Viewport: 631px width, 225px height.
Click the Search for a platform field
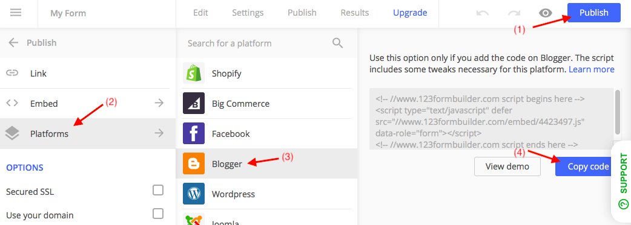[x=257, y=43]
